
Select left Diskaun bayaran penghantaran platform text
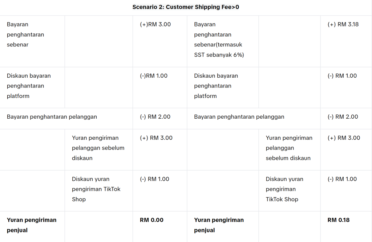[29, 86]
